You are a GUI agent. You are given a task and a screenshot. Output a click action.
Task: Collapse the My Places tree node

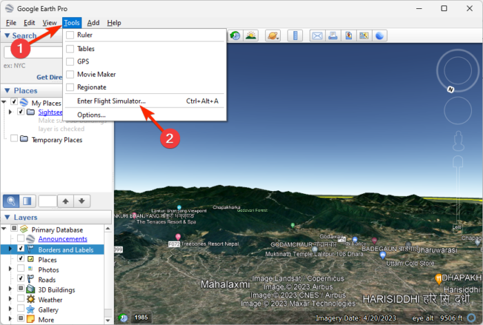click(x=3, y=101)
